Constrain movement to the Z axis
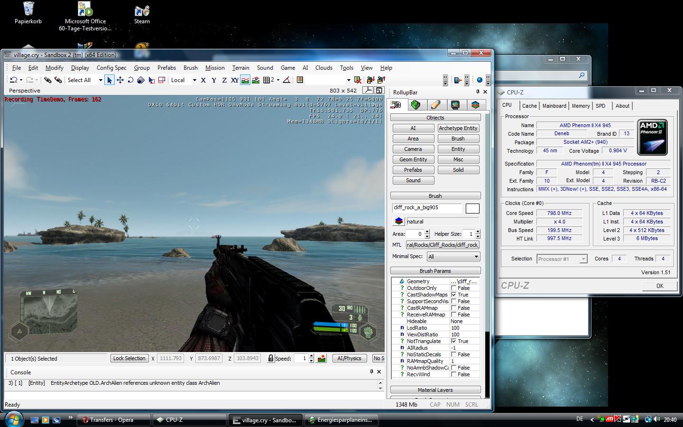 pos(224,80)
